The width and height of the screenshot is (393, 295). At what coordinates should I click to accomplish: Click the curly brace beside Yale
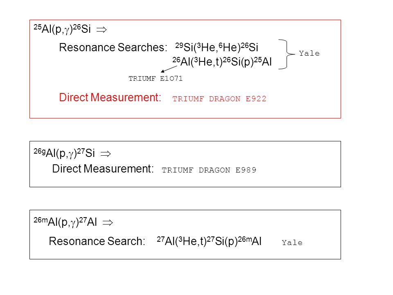point(286,54)
